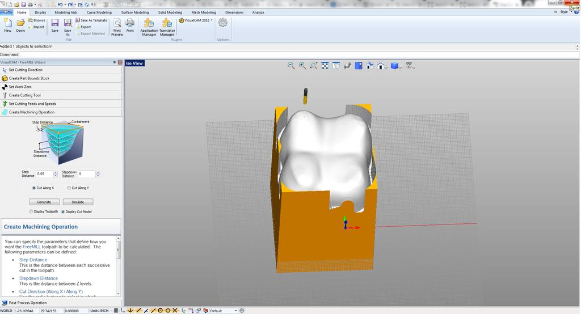Click the Simulate button
This screenshot has height=314, width=581.
click(x=78, y=202)
